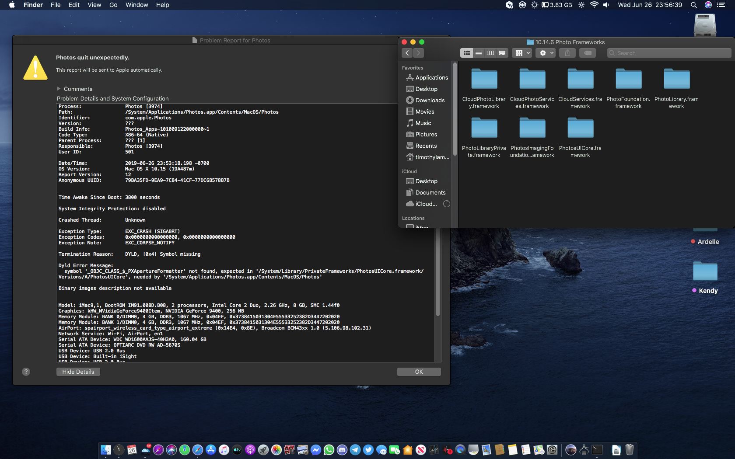
Task: Open the group-by arrangement dropdown
Action: click(x=523, y=53)
